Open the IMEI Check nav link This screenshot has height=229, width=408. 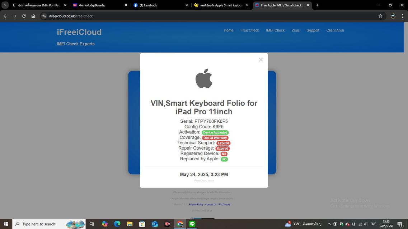275,30
